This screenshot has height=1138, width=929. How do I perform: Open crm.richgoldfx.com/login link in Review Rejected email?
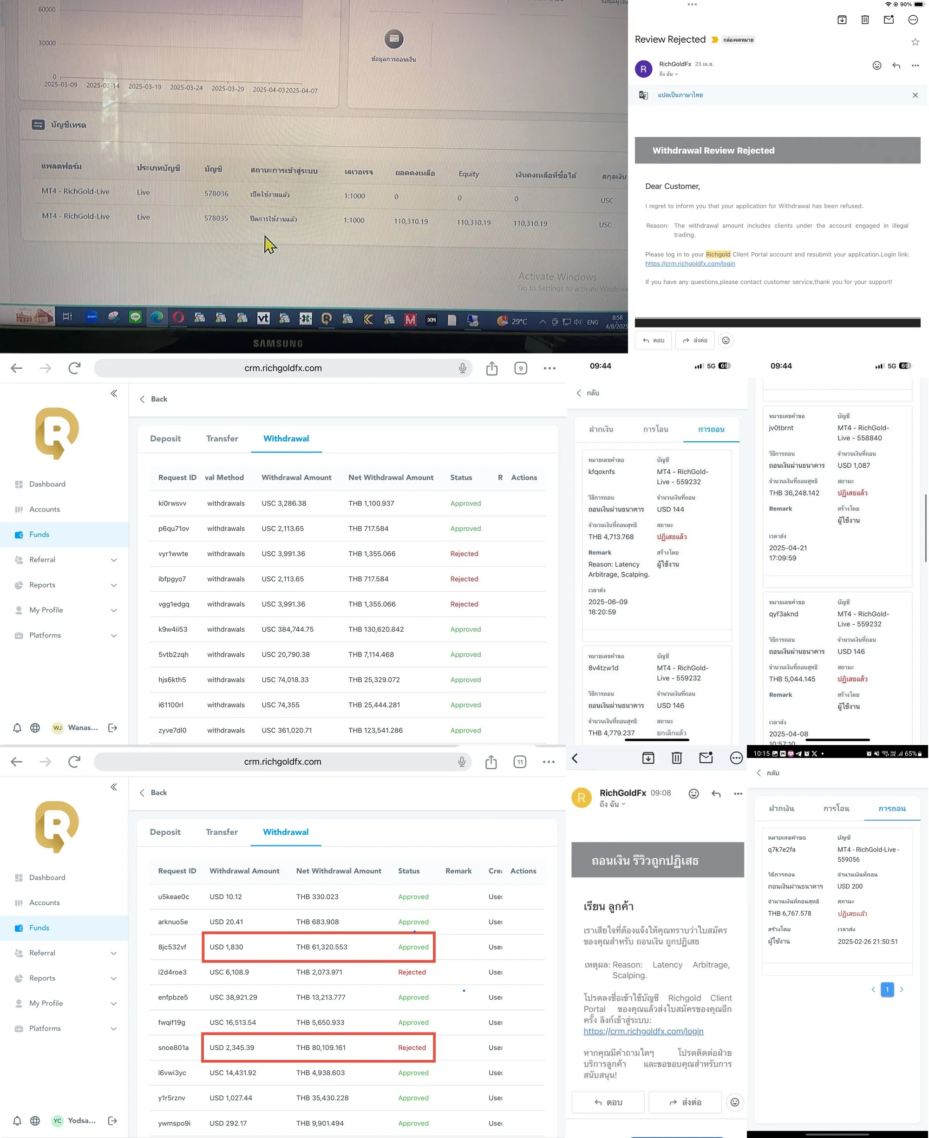click(690, 264)
